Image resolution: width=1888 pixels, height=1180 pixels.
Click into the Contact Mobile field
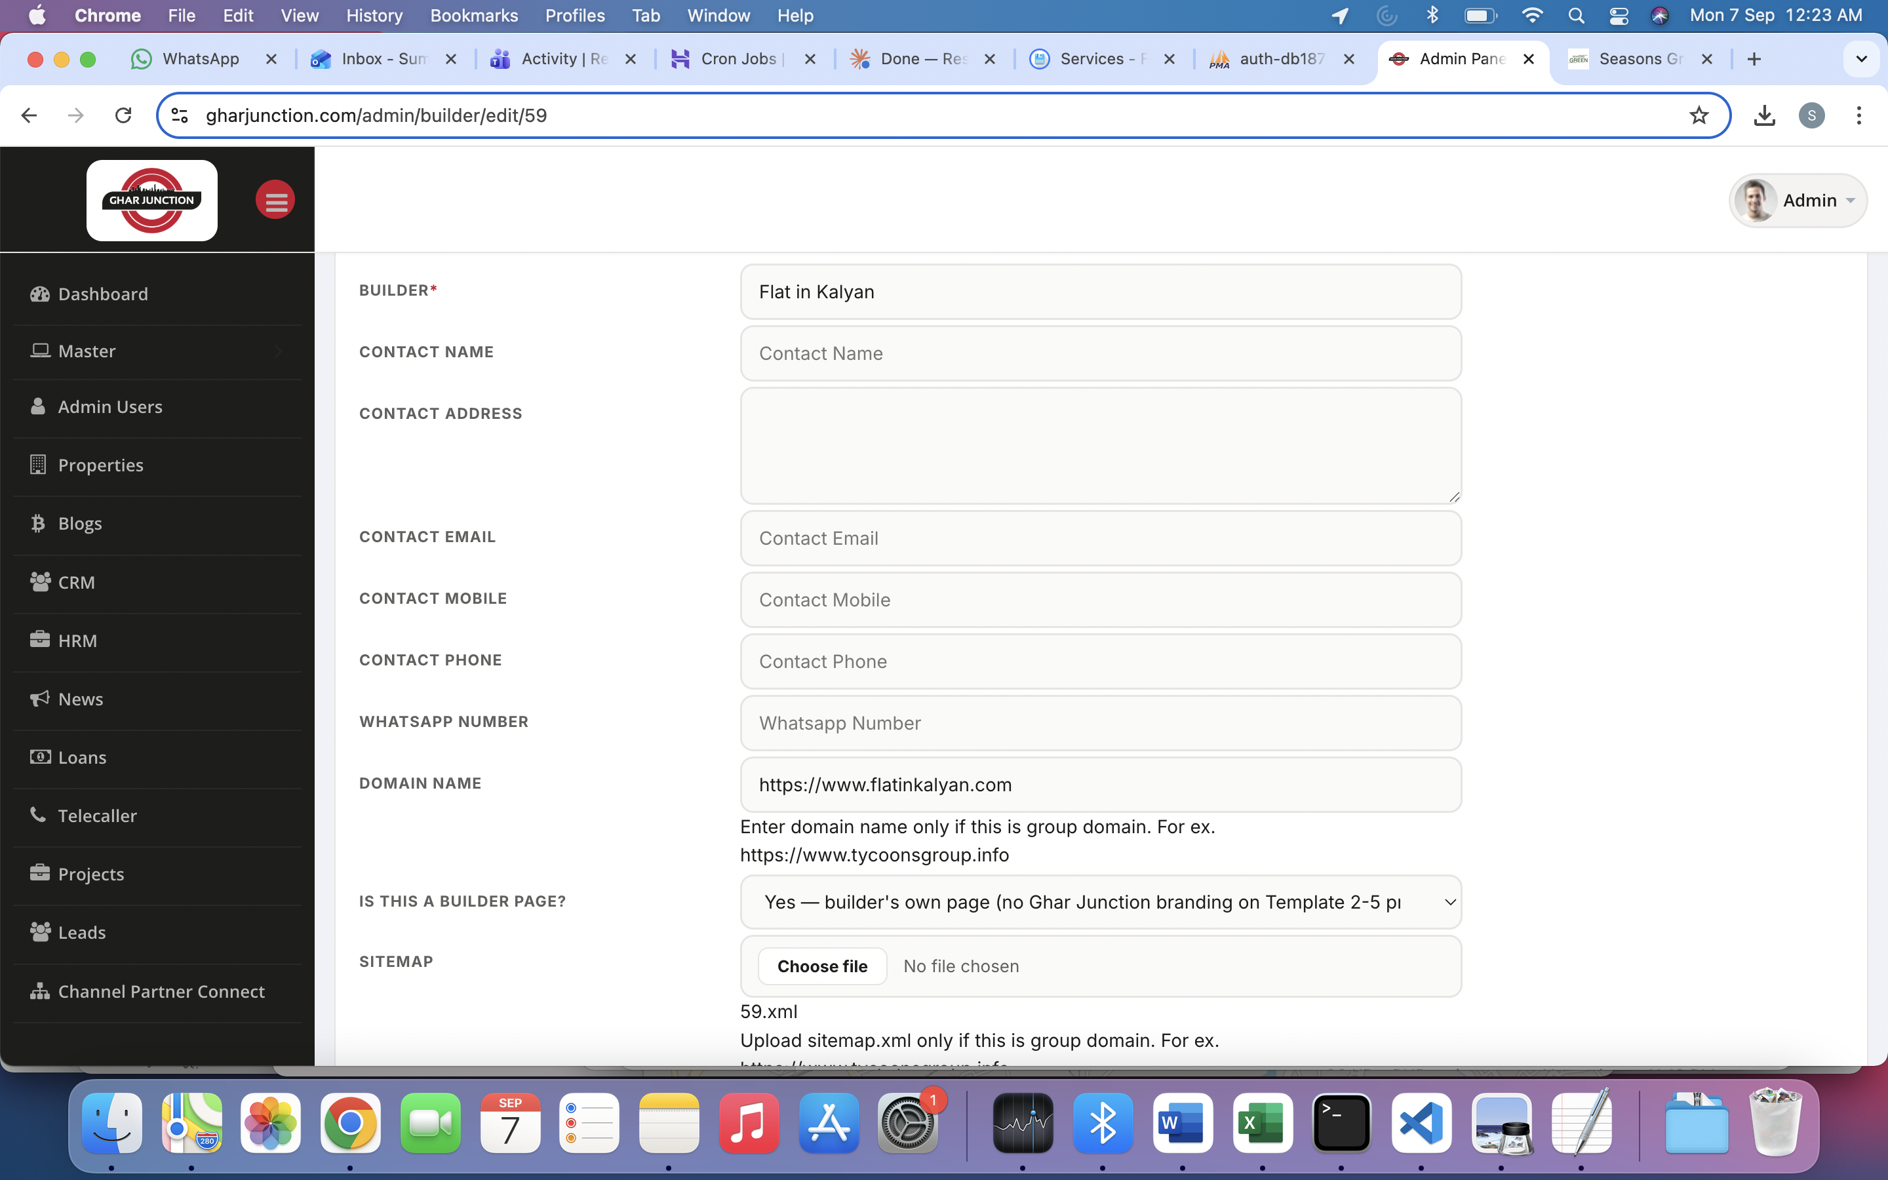[1101, 600]
